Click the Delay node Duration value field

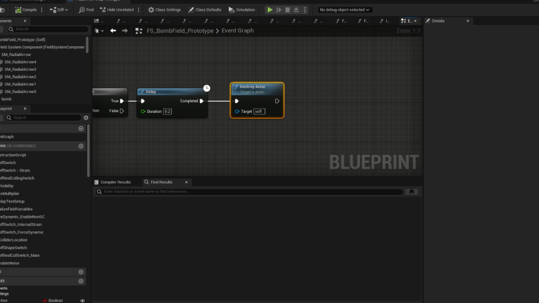[167, 112]
